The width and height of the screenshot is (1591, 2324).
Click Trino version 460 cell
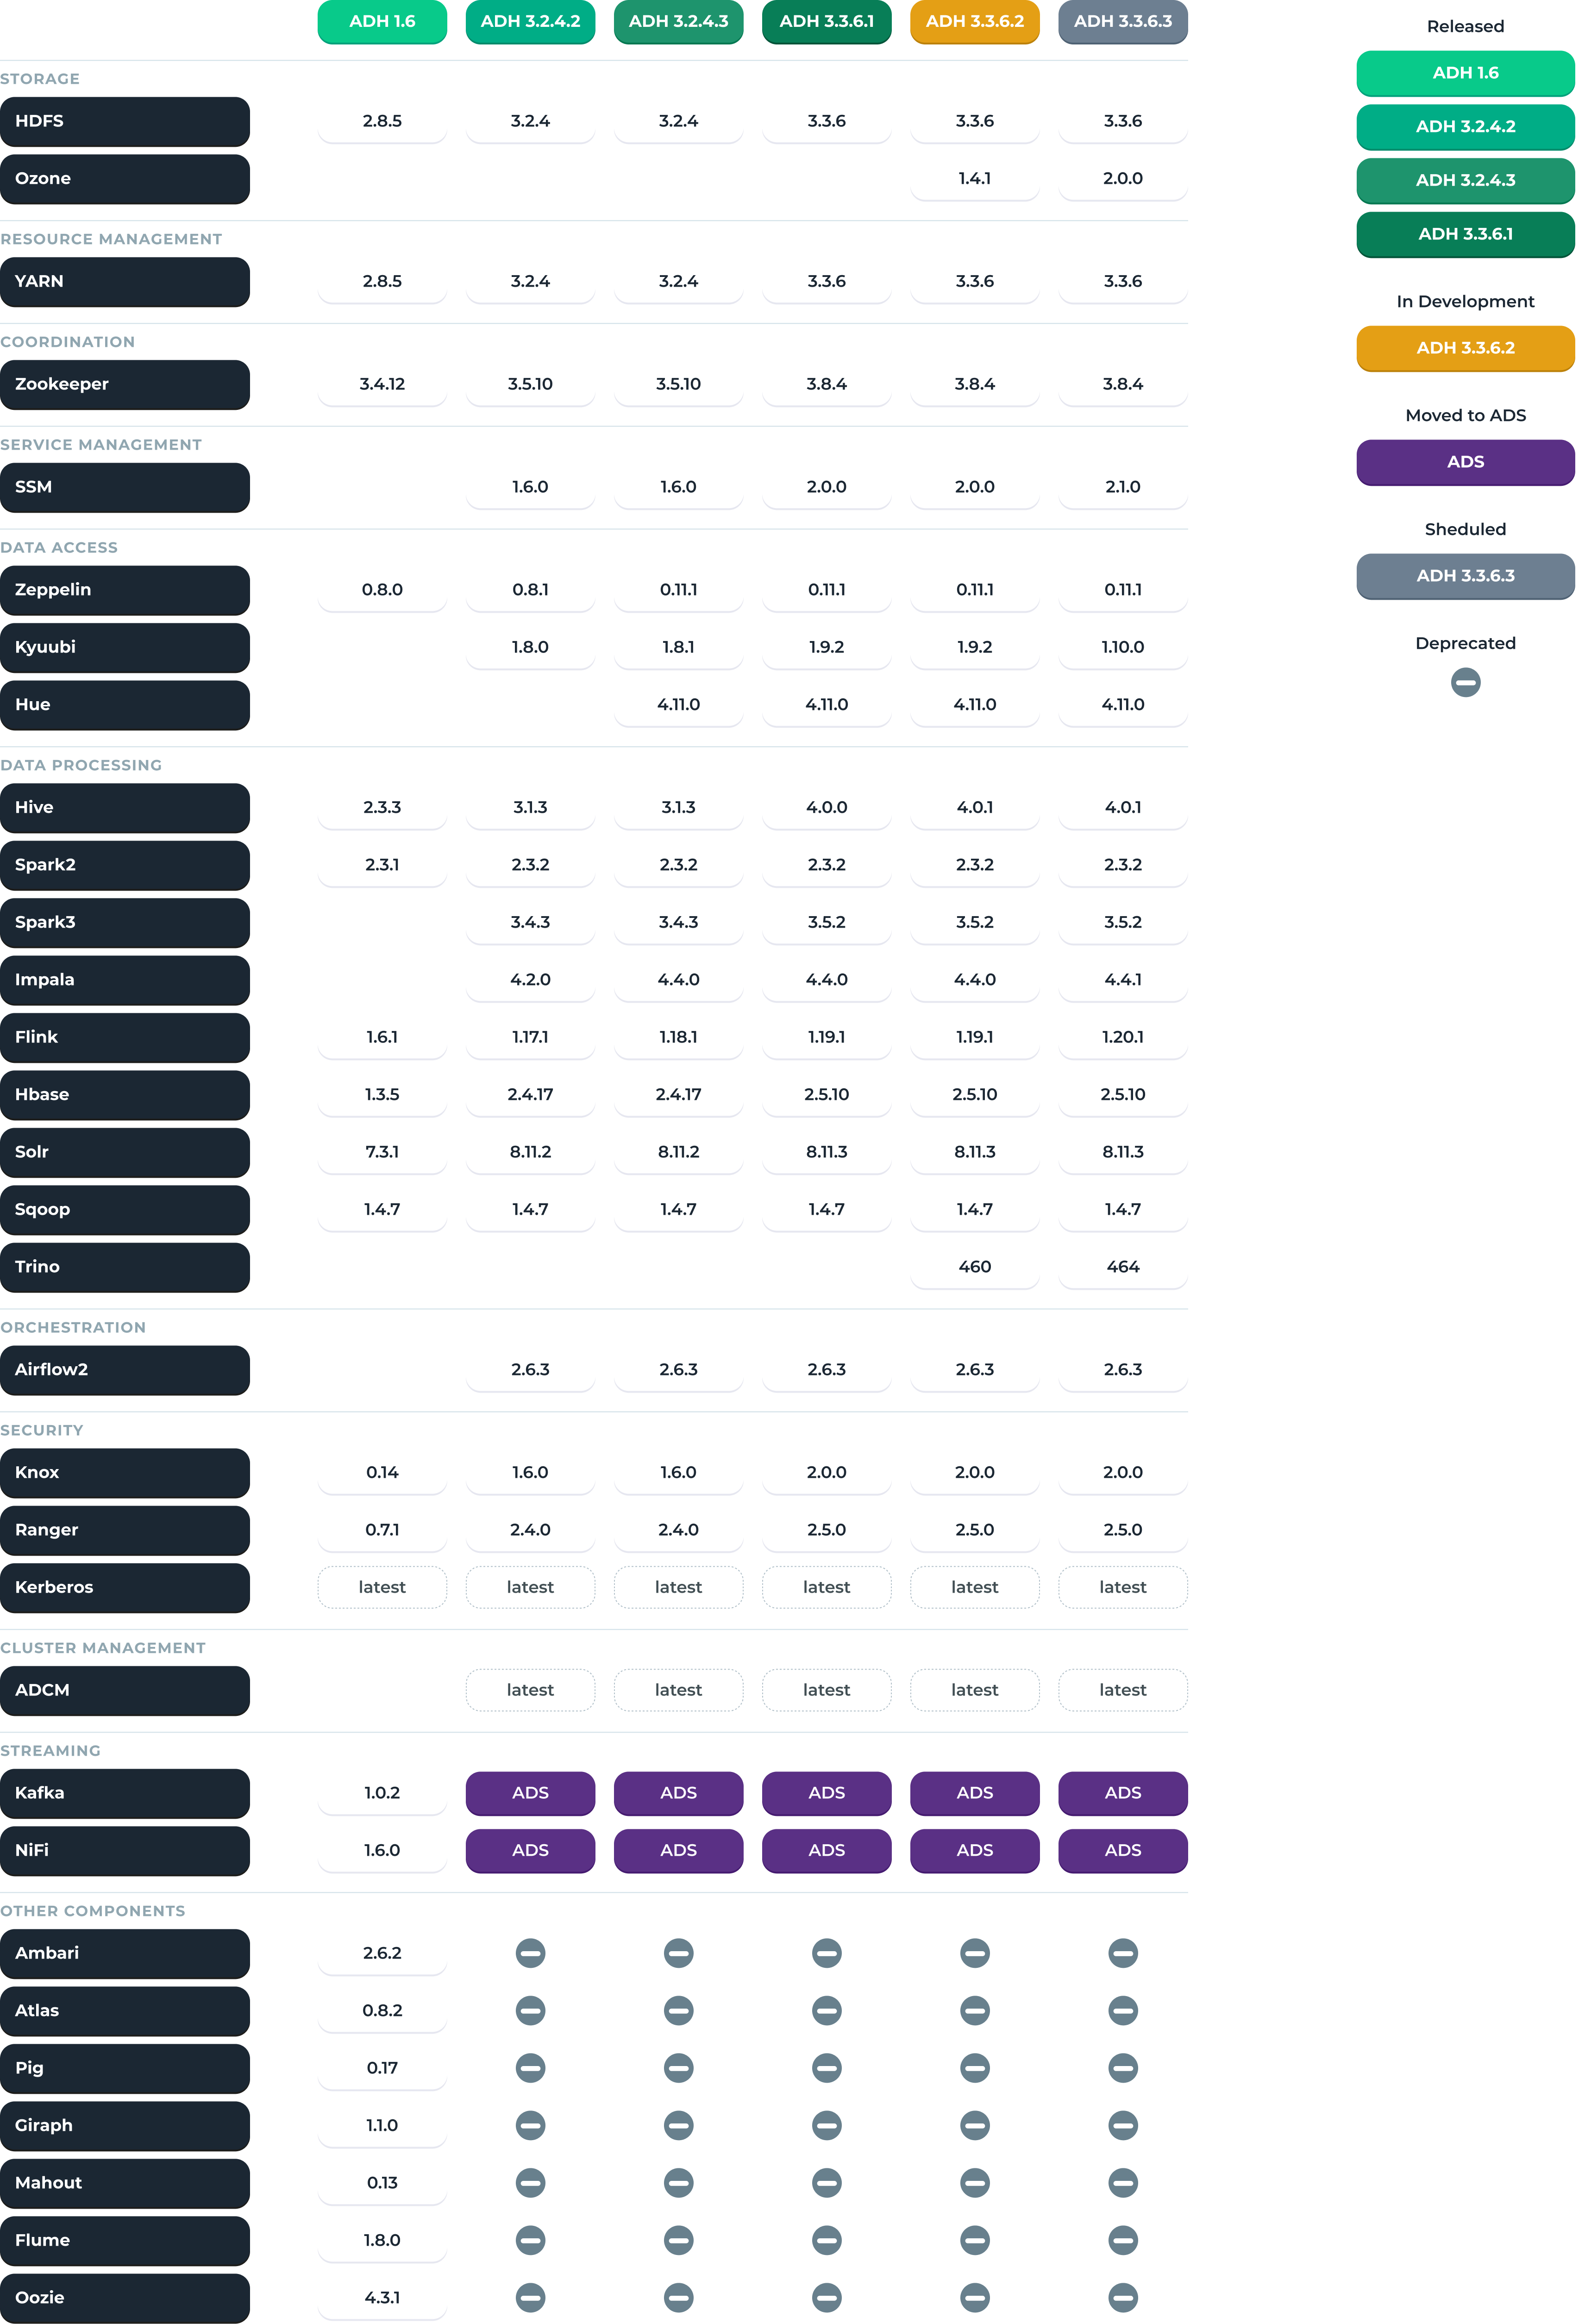(x=975, y=1267)
